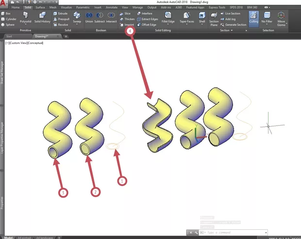Image resolution: width=301 pixels, height=239 pixels.
Task: Click the Interfere tool
Action: pos(145,14)
